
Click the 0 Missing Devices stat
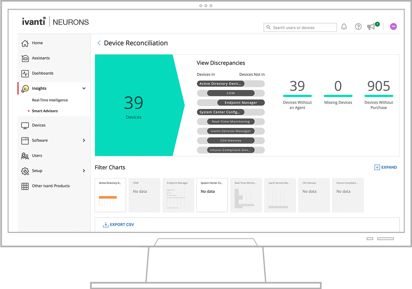[x=338, y=92]
